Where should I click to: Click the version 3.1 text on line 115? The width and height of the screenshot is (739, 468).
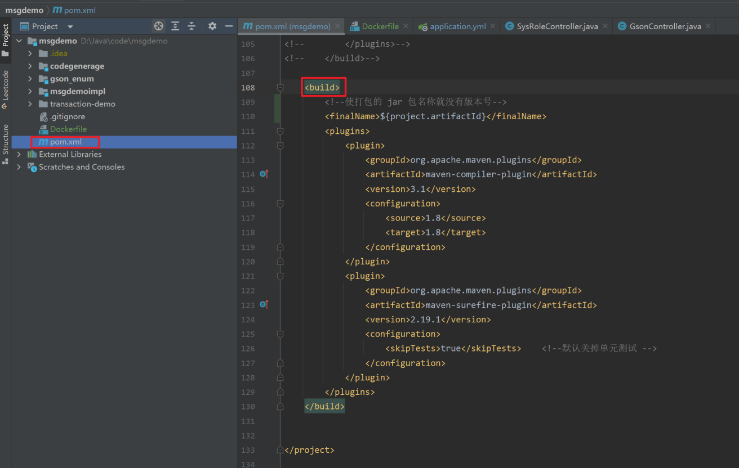pos(420,189)
